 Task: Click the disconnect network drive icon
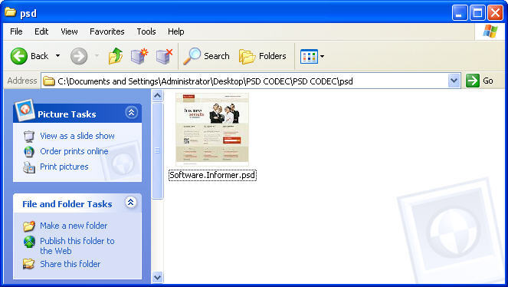click(x=164, y=56)
